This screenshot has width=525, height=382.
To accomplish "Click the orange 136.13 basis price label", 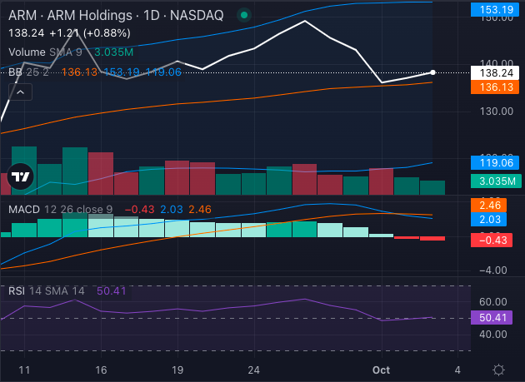I will [x=495, y=87].
